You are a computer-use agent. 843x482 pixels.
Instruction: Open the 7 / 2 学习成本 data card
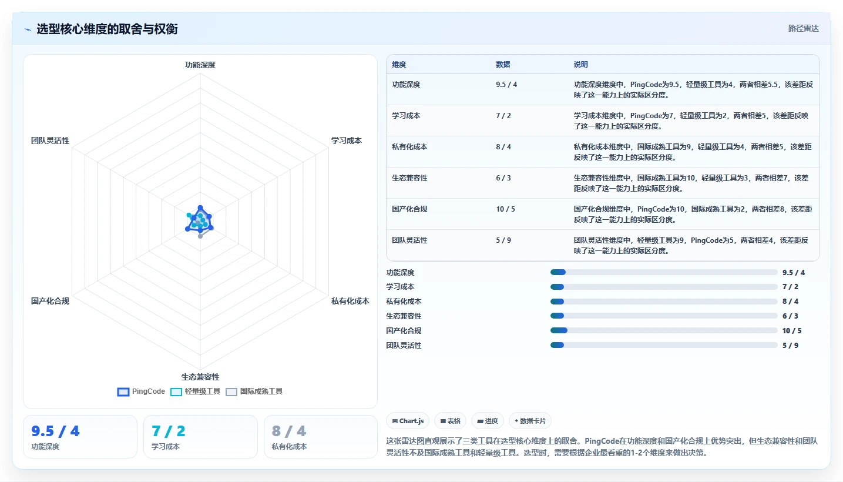click(200, 437)
